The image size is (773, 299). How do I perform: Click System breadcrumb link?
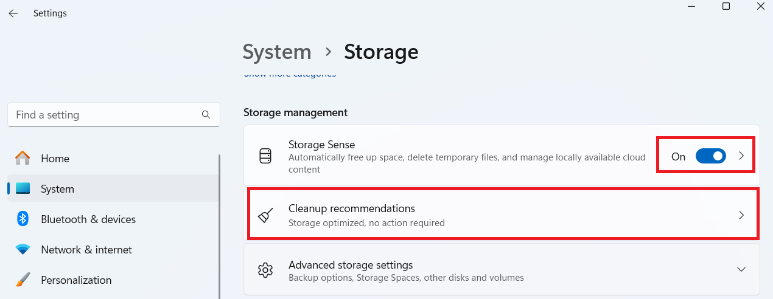(x=277, y=52)
